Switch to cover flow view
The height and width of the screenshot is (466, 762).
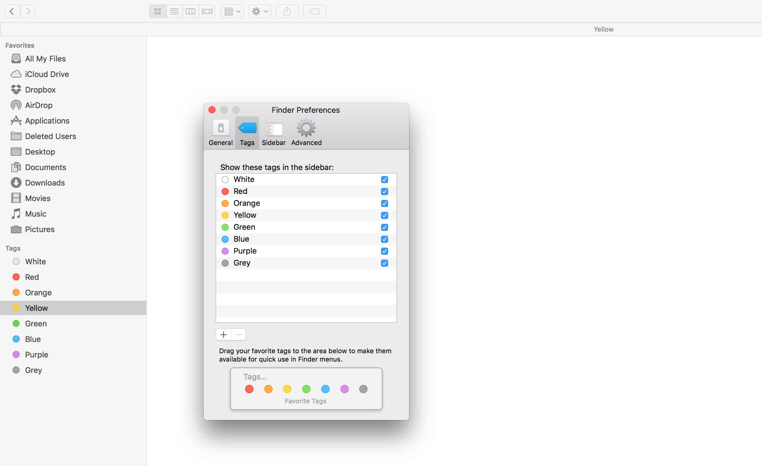click(207, 11)
